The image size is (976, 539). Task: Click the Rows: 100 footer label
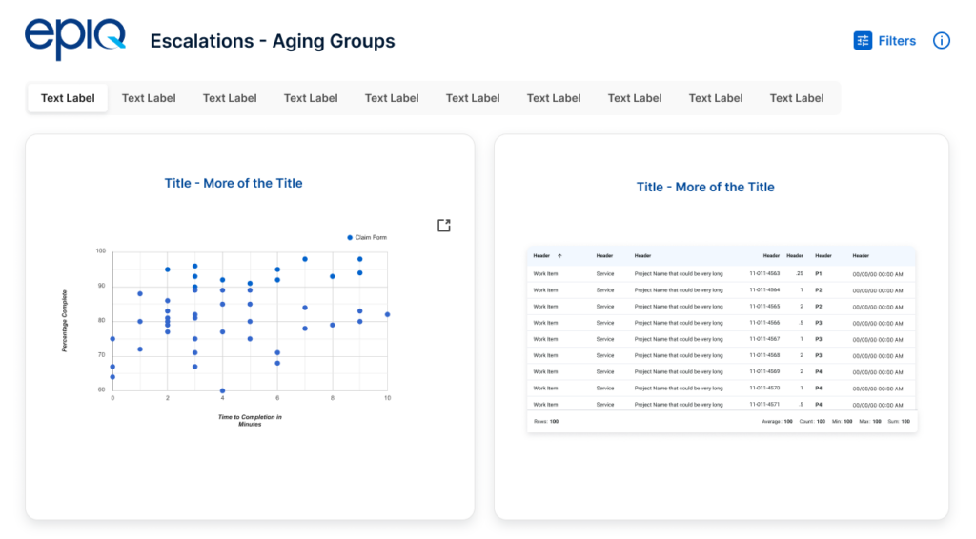tap(546, 422)
